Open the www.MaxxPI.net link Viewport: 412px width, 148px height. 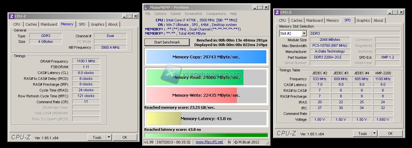point(209,142)
